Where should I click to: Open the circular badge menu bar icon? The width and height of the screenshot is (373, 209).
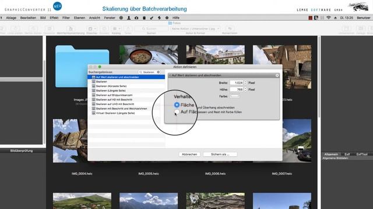click(x=121, y=18)
